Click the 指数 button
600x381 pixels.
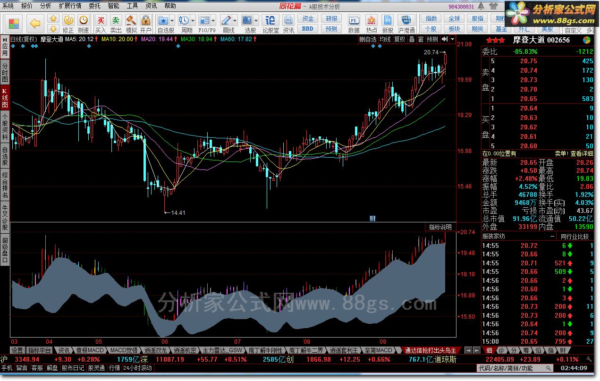click(431, 18)
